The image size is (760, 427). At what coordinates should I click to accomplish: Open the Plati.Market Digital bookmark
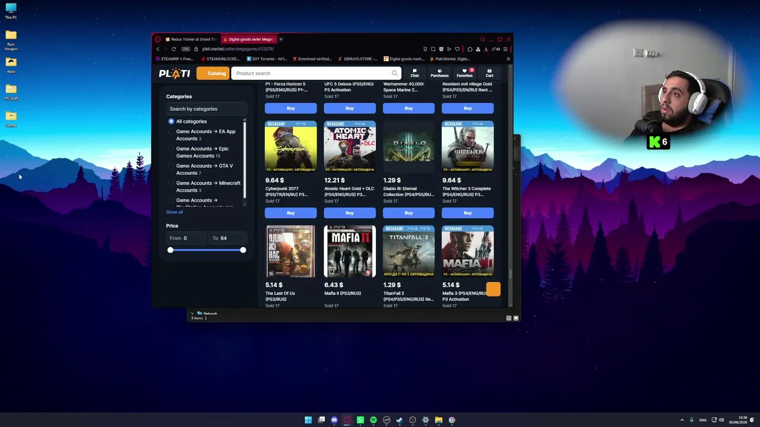pos(451,59)
